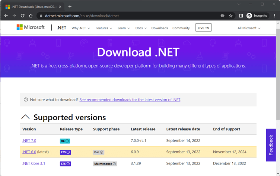Screen dimensions: 280x176
Task: Open the All Microsoft dropdown
Action: click(249, 28)
